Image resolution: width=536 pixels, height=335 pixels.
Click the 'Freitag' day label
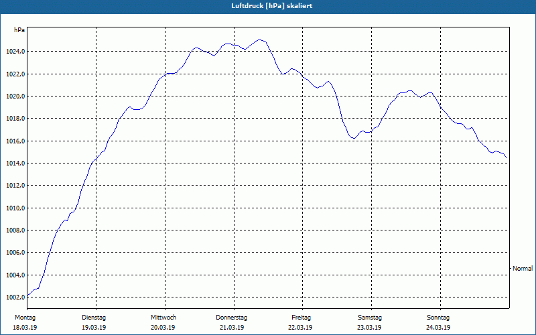pyautogui.click(x=301, y=318)
